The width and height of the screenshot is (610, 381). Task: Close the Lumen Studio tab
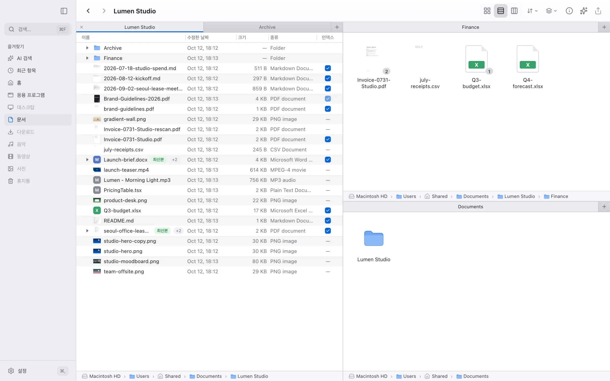(x=82, y=27)
